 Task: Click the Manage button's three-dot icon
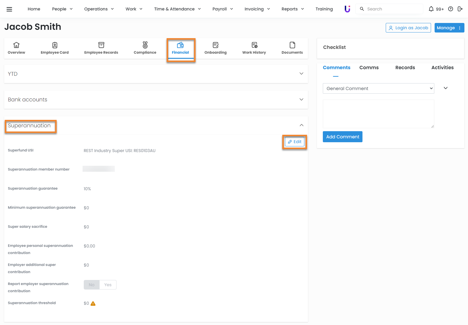[460, 28]
